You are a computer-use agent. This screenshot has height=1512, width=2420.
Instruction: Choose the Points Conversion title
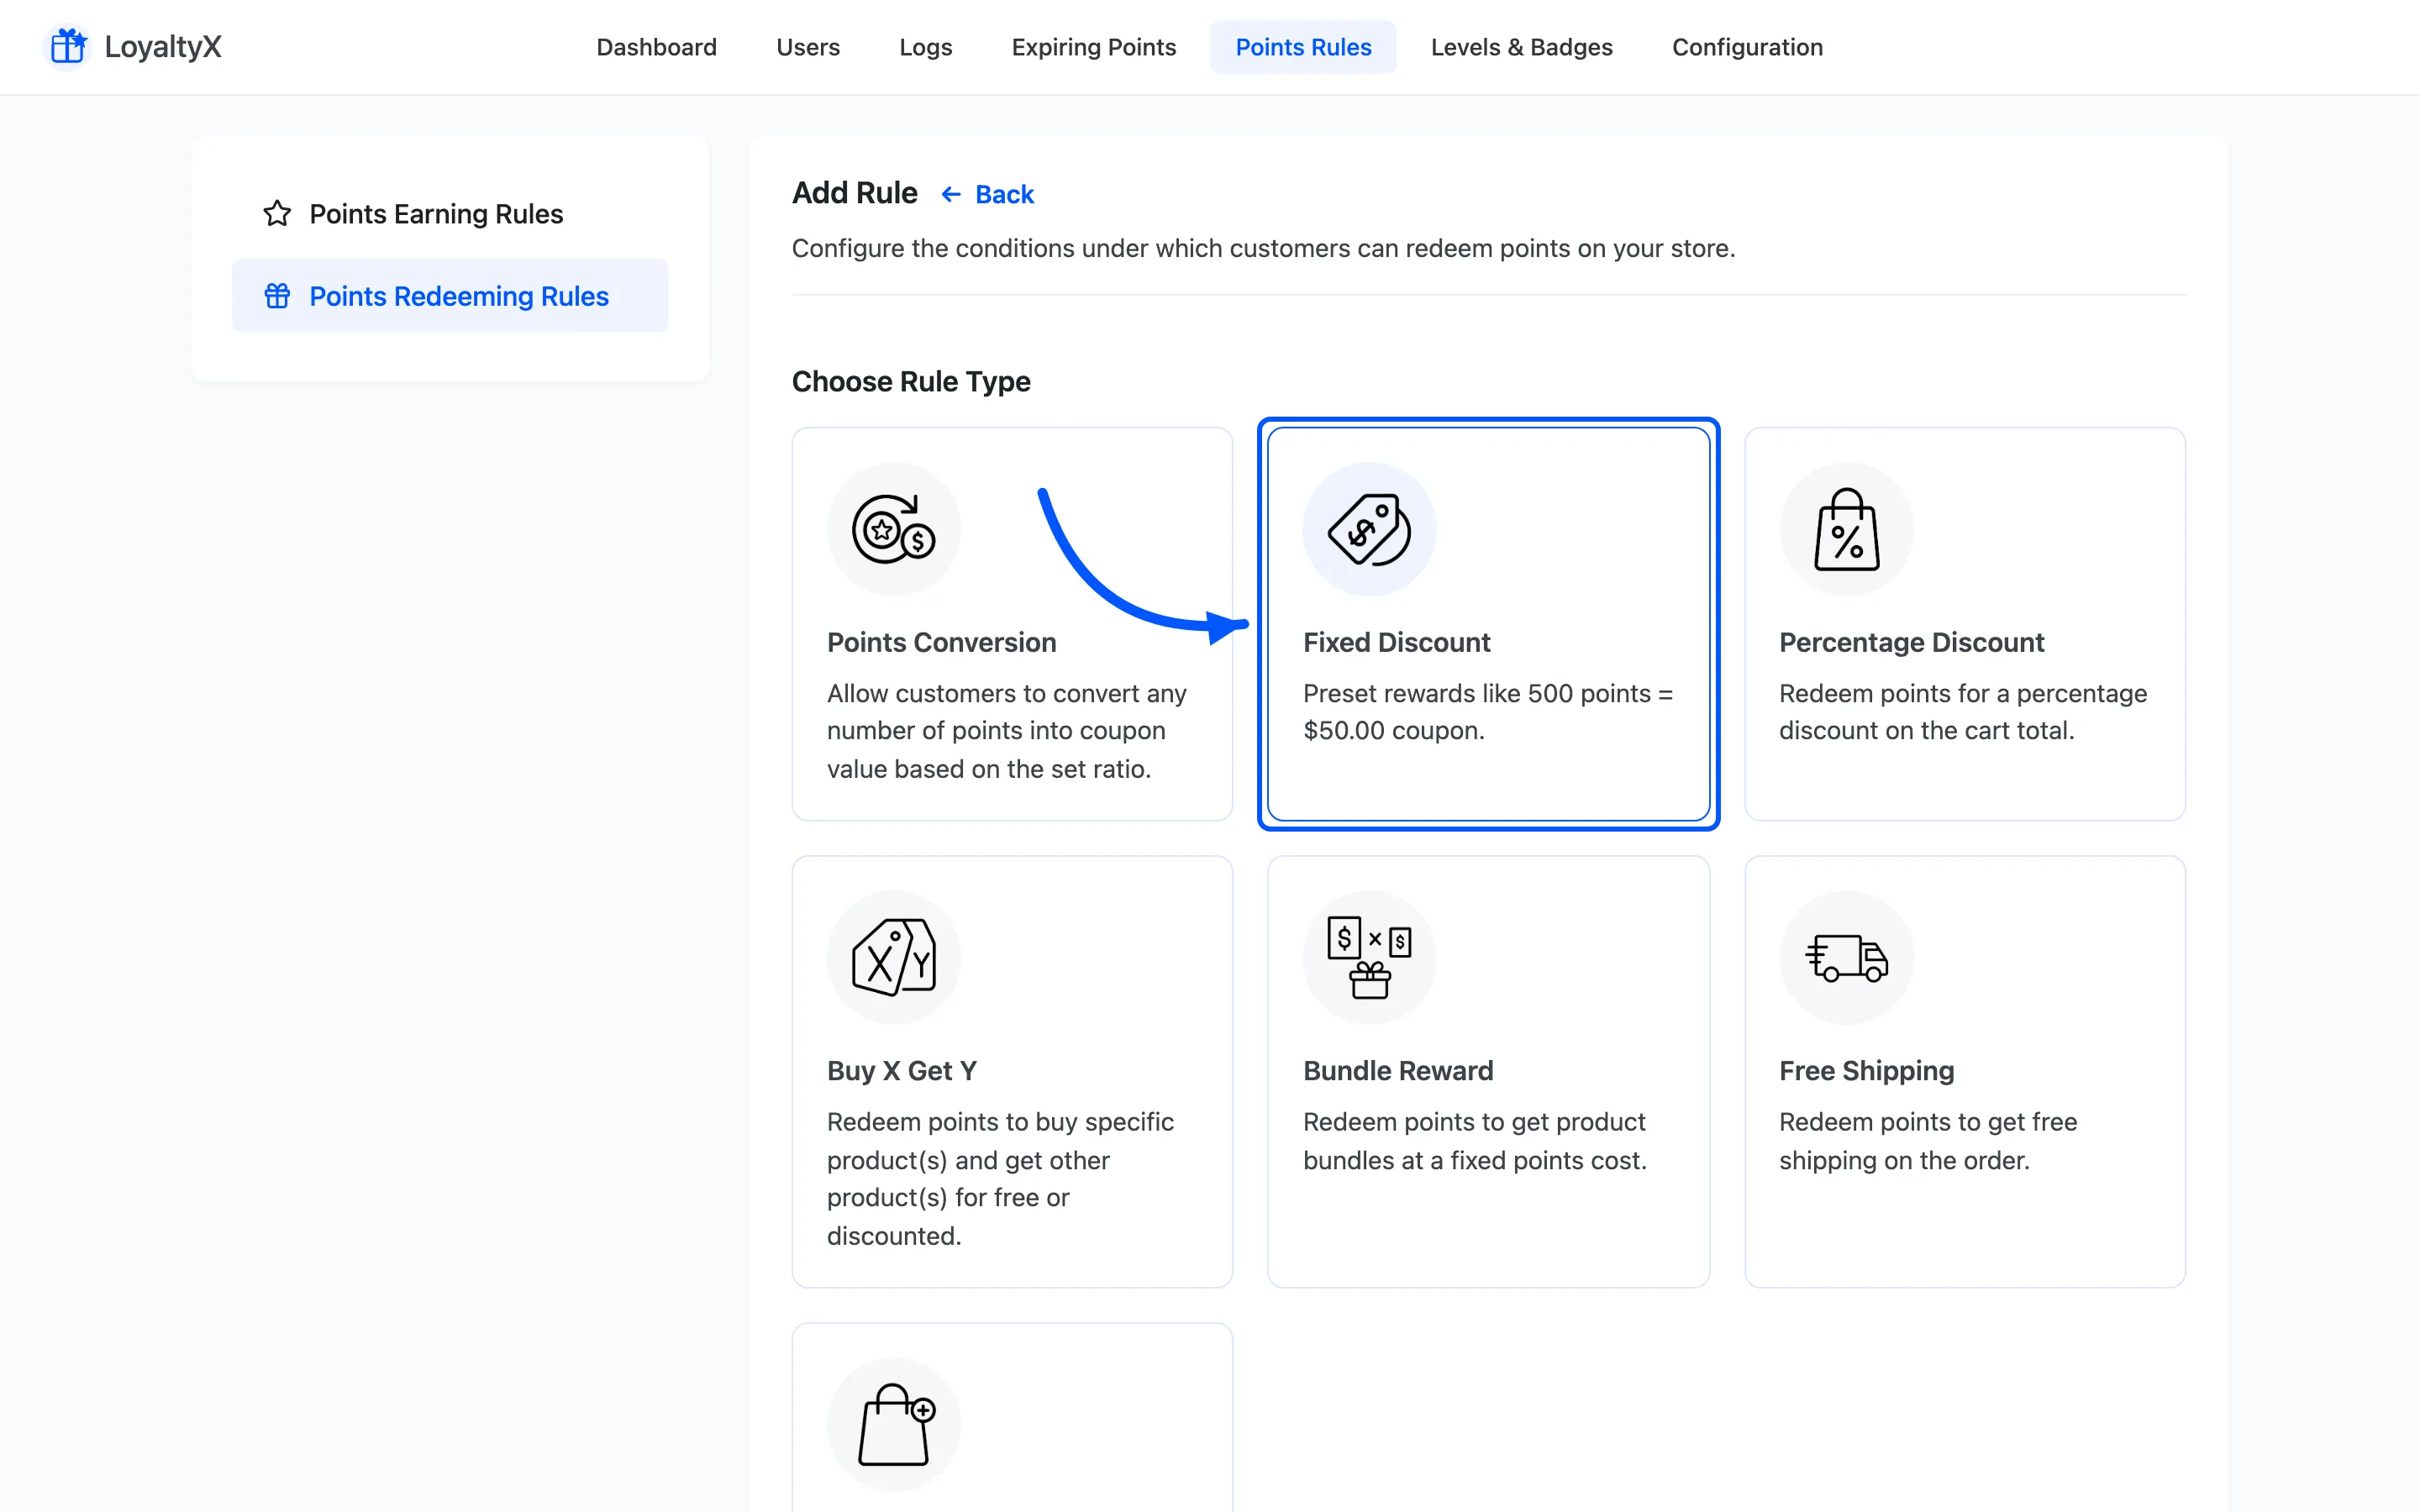tap(941, 642)
